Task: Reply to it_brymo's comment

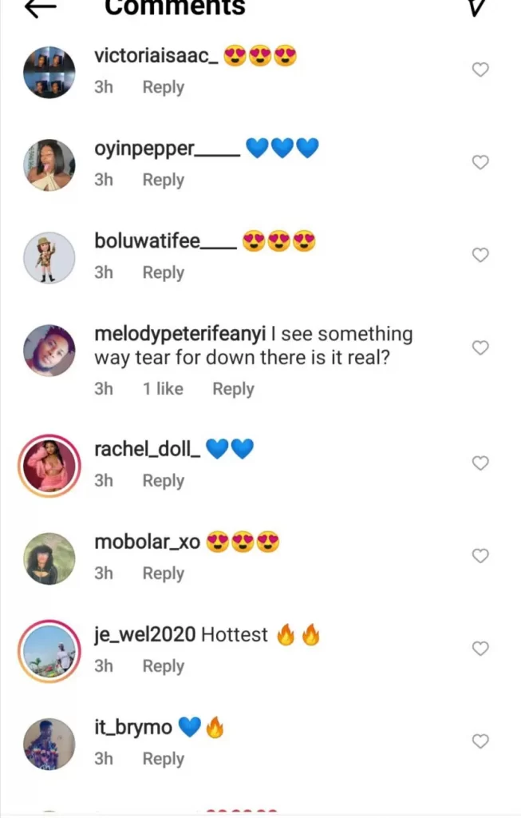Action: coord(163,759)
